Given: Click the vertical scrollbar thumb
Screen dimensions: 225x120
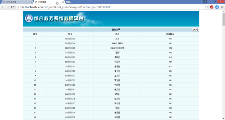Looking at the screenshot, I should click(x=223, y=19).
